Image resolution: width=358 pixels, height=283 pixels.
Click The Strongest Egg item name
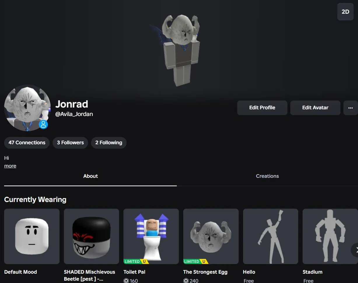coord(205,272)
